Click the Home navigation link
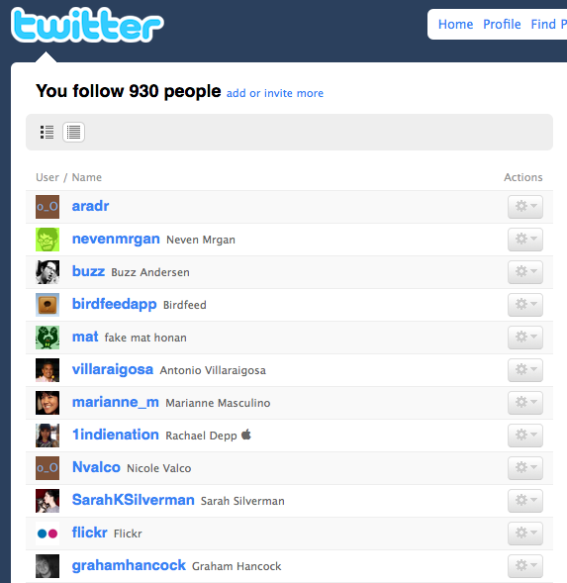This screenshot has width=567, height=583. coord(455,24)
